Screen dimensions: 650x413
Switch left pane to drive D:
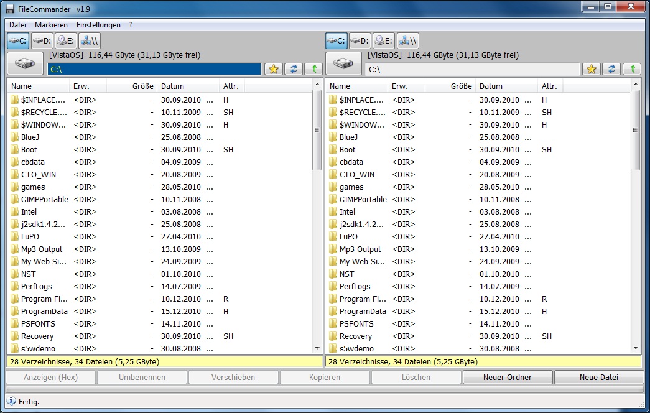tap(42, 41)
